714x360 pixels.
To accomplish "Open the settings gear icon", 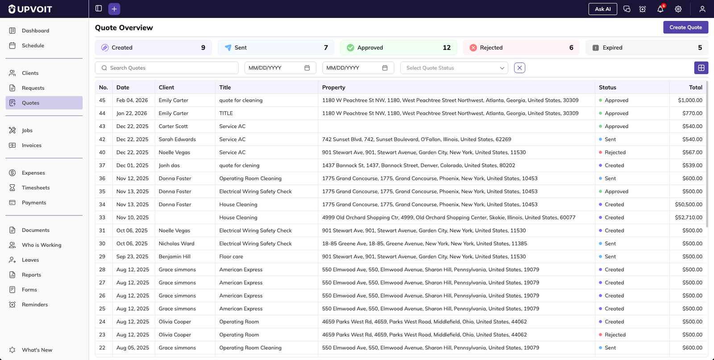I will click(x=678, y=9).
